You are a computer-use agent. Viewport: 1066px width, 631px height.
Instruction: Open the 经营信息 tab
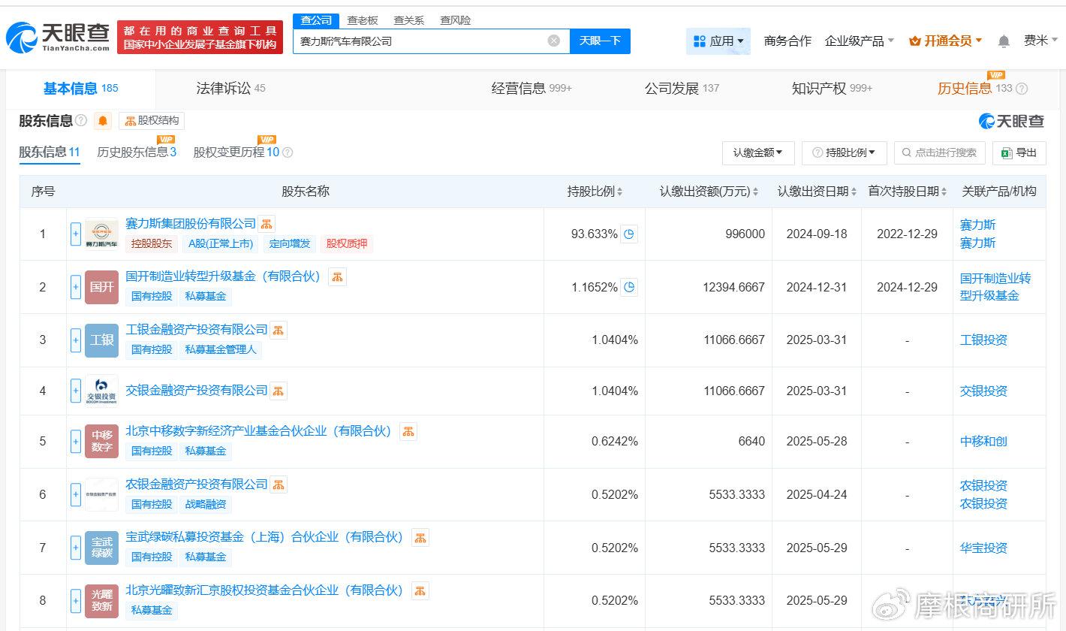[x=531, y=89]
